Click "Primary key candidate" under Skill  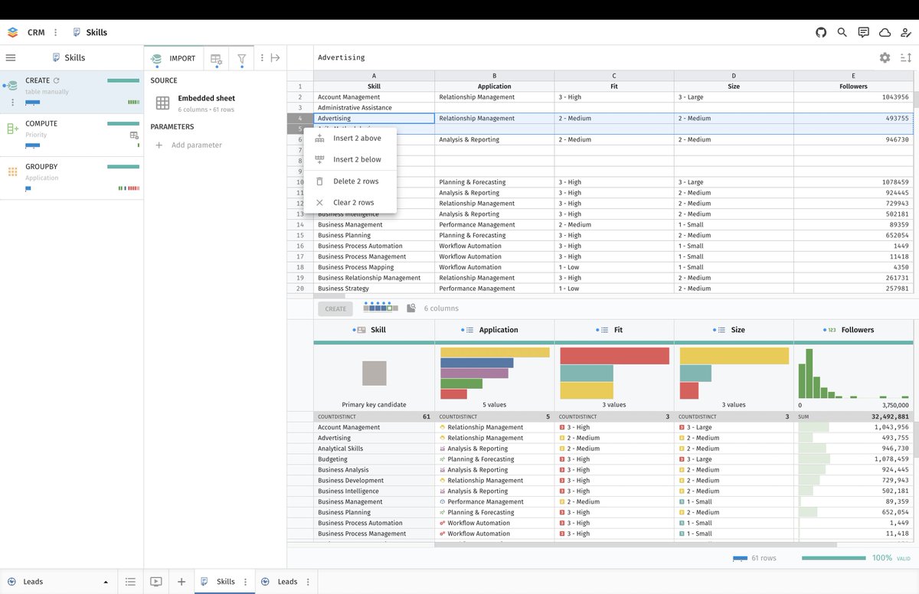374,405
